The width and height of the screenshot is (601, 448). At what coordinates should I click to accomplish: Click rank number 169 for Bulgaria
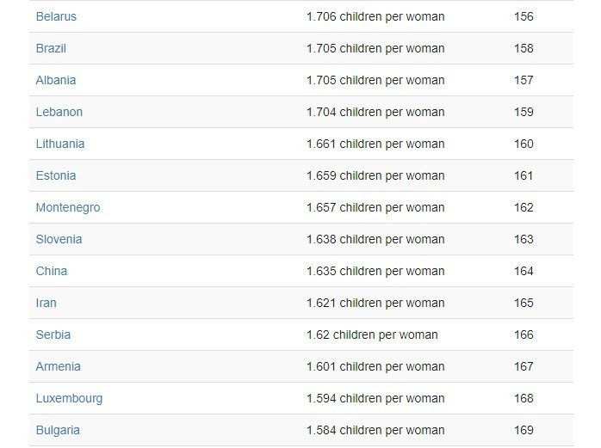(x=524, y=430)
